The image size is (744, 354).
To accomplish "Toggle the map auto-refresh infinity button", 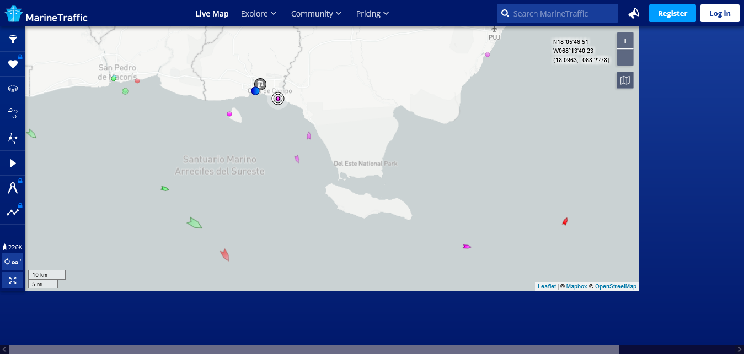I will click(x=13, y=262).
